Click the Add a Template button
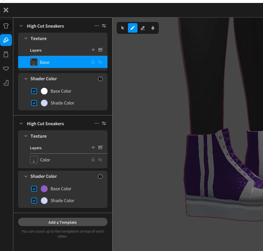Screen dimensions: 263x251 (63, 222)
